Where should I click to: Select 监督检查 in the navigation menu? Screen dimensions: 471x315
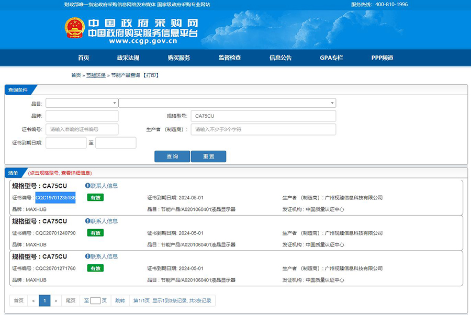[230, 58]
